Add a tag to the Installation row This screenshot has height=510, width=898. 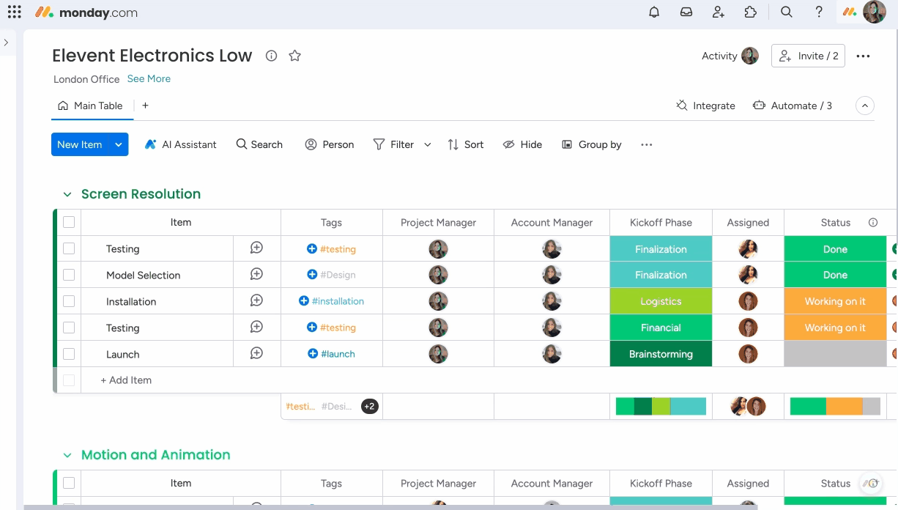pyautogui.click(x=304, y=301)
